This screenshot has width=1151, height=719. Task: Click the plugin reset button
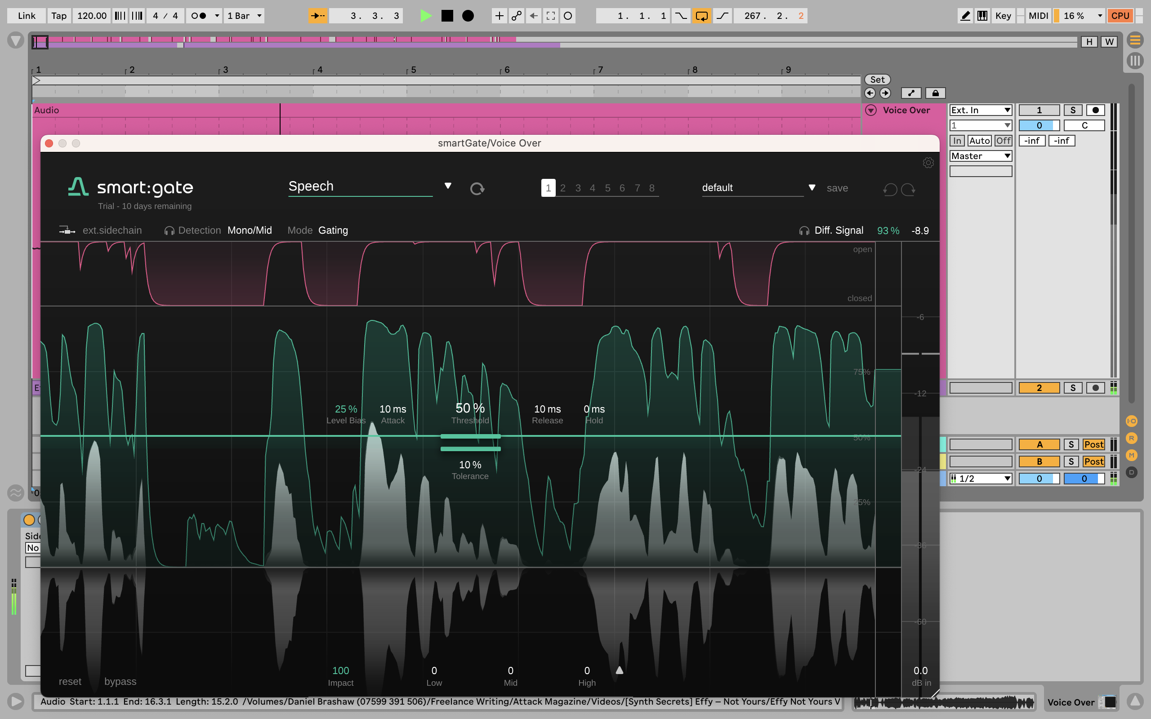tap(70, 681)
